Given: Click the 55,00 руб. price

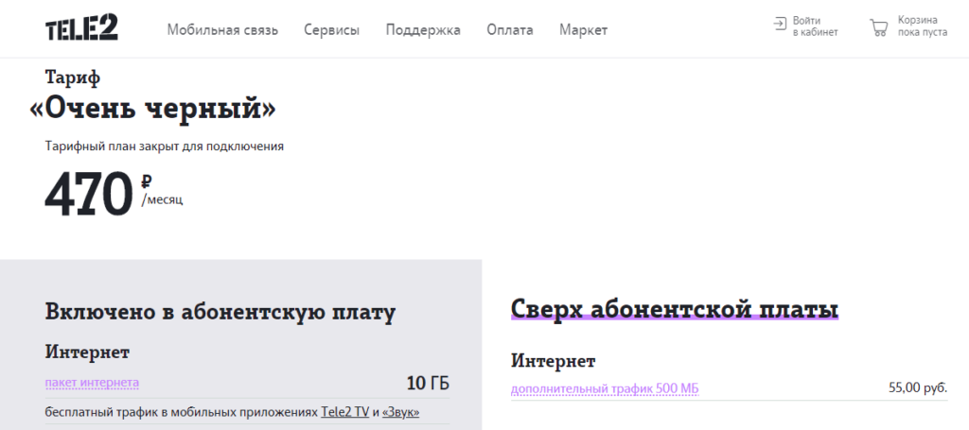Looking at the screenshot, I should click(x=918, y=388).
